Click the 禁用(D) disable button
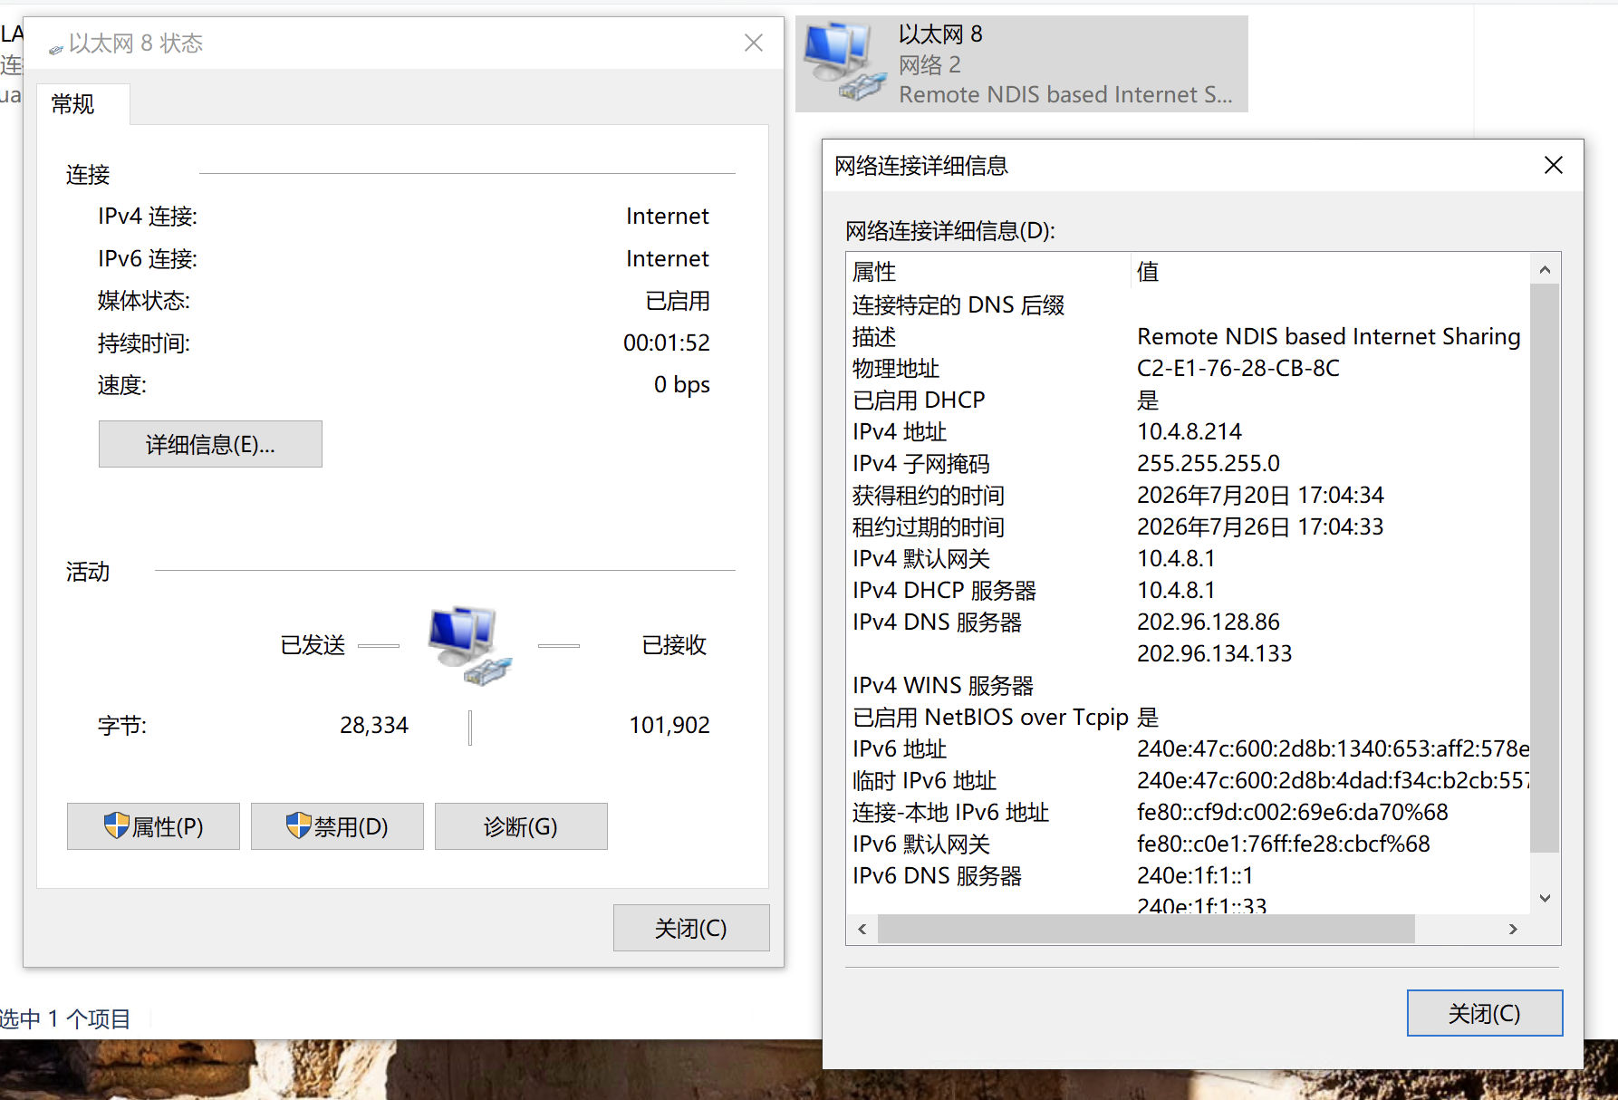This screenshot has height=1100, width=1618. pos(337,826)
